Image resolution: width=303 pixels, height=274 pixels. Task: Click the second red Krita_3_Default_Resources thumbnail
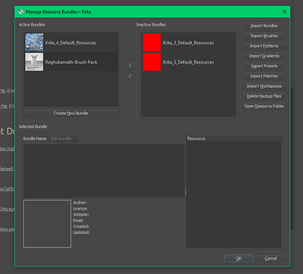click(x=151, y=62)
